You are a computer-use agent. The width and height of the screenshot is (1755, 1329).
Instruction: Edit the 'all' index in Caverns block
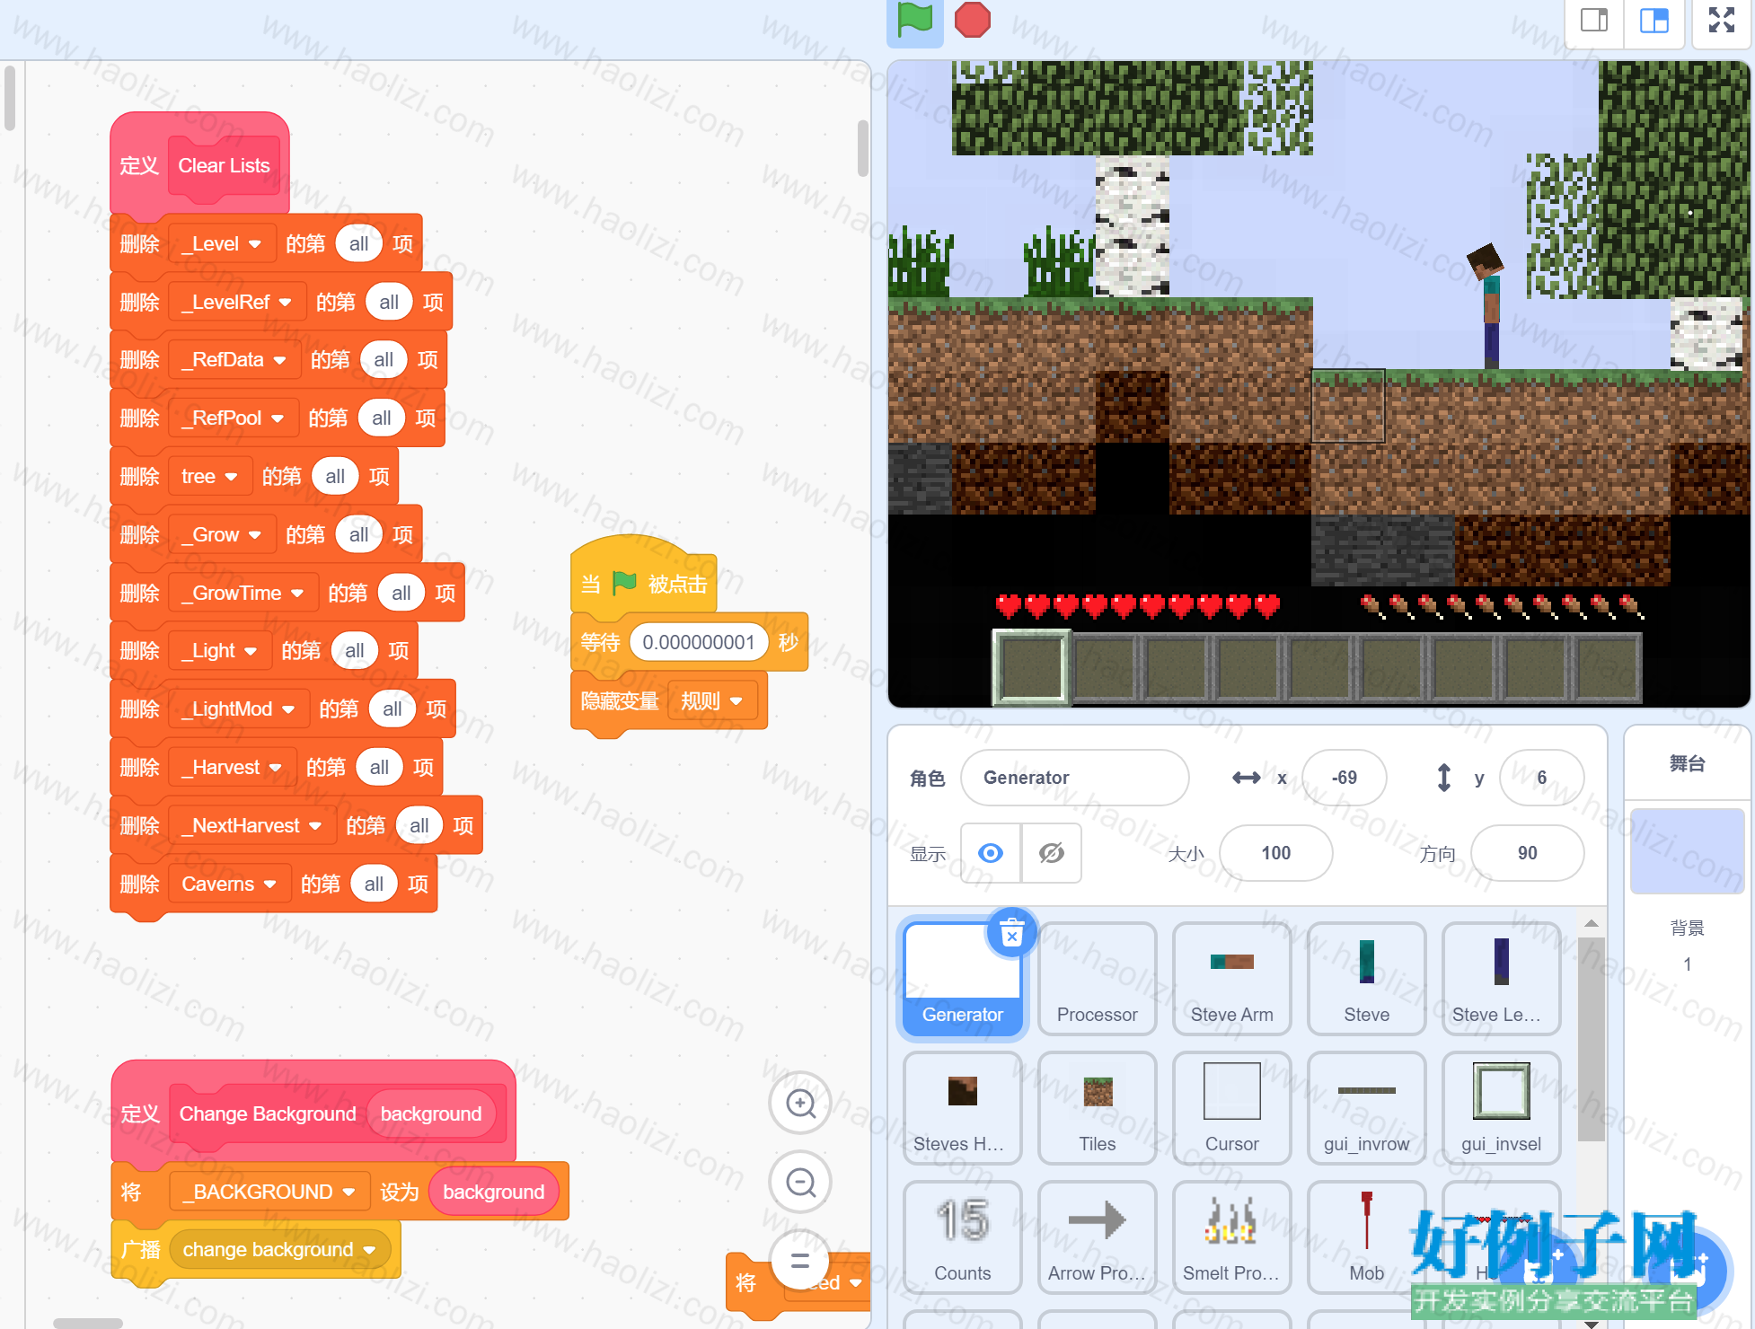point(374,885)
